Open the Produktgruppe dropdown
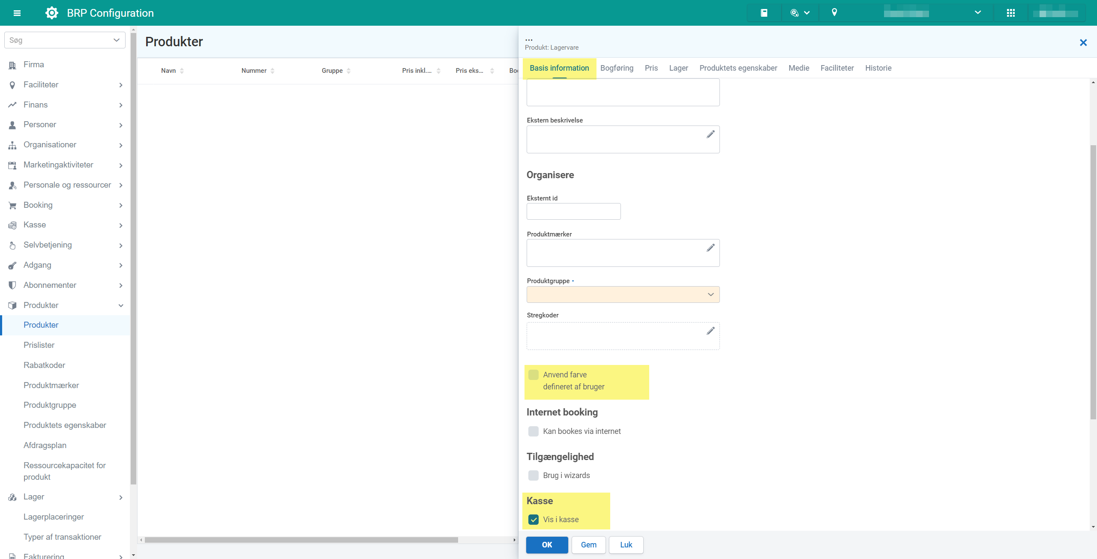This screenshot has height=559, width=1097. coord(623,294)
